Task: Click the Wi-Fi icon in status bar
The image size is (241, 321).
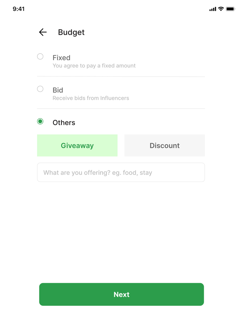Action: coord(221,9)
